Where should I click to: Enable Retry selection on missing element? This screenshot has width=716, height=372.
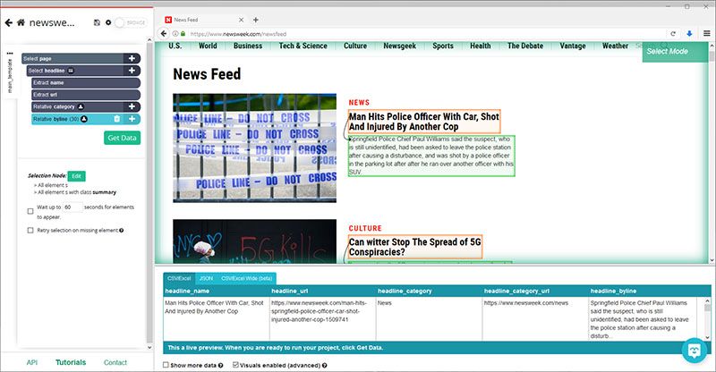(30, 231)
